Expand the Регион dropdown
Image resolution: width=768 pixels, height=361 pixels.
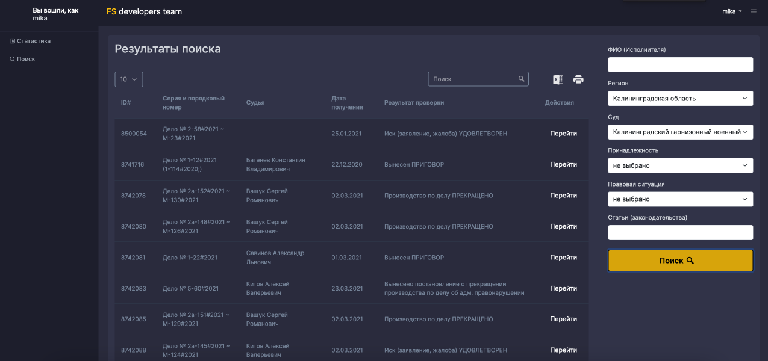(x=680, y=98)
